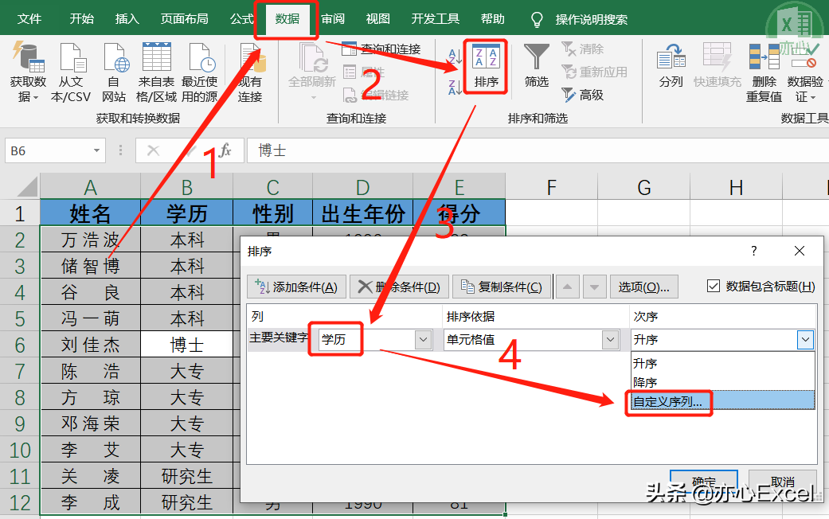Screen dimensions: 829x519
Task: Open Recent Sources (最近使用的源)
Action: point(200,72)
